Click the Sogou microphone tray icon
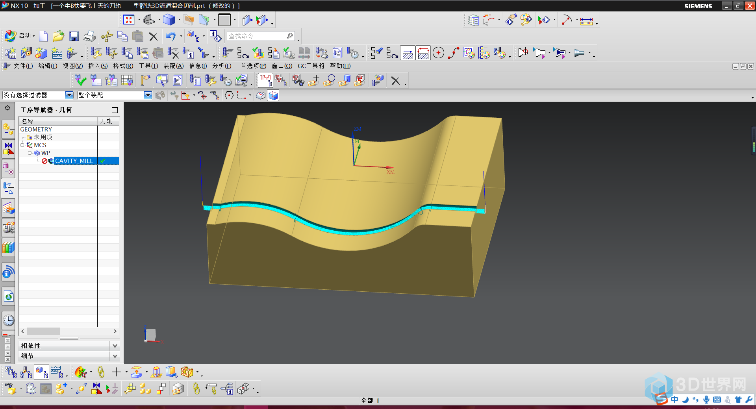This screenshot has width=756, height=409. coord(706,400)
